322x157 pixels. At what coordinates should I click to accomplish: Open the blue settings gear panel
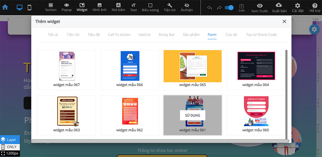pos(314,29)
